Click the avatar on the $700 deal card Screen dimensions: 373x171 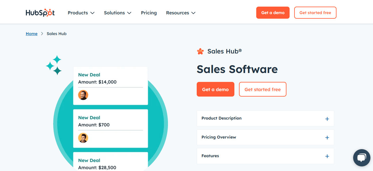(x=83, y=138)
